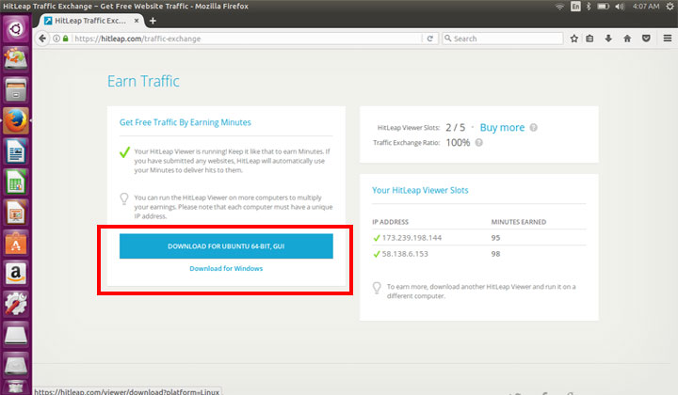This screenshot has height=395, width=678.
Task: Open the Files manager from dock
Action: [x=16, y=89]
